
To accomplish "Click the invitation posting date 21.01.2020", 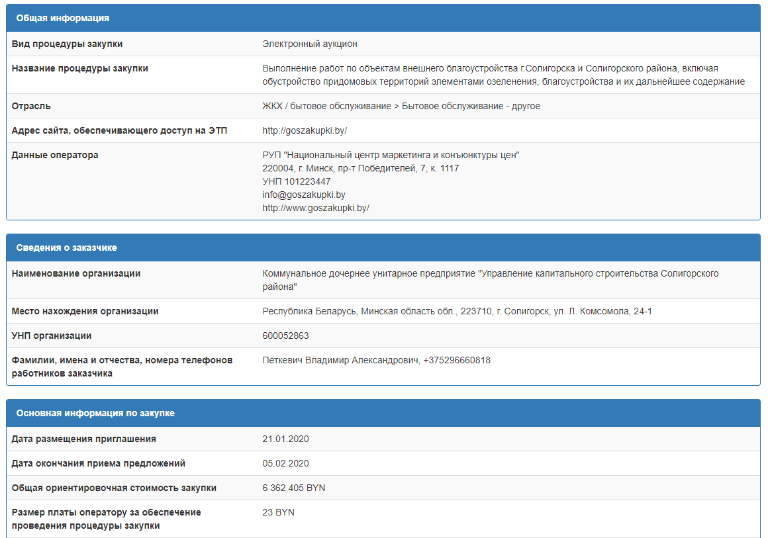I will 286,439.
